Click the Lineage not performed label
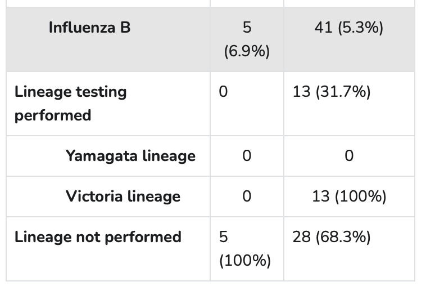Screen dimensions: 426x295 98,236
